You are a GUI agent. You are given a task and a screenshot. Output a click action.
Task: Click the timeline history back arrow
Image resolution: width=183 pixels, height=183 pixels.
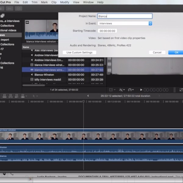(x=88, y=96)
